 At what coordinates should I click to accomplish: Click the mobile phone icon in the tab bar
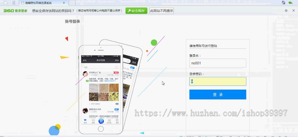pyautogui.click(x=14, y=3)
